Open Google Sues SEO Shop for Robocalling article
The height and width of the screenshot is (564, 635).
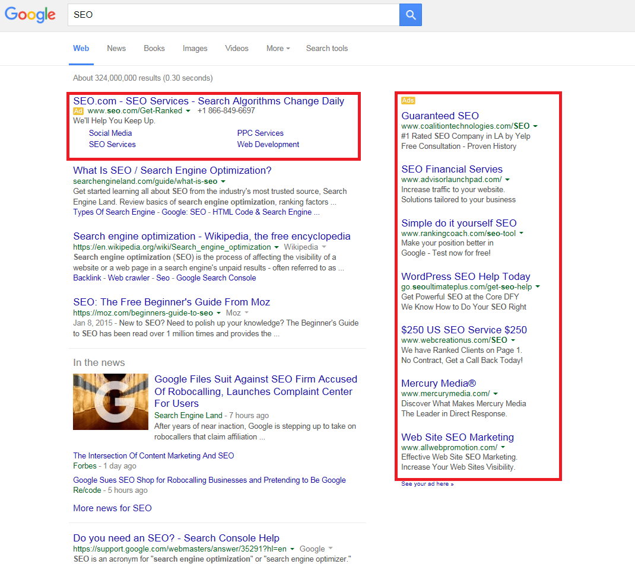point(209,480)
